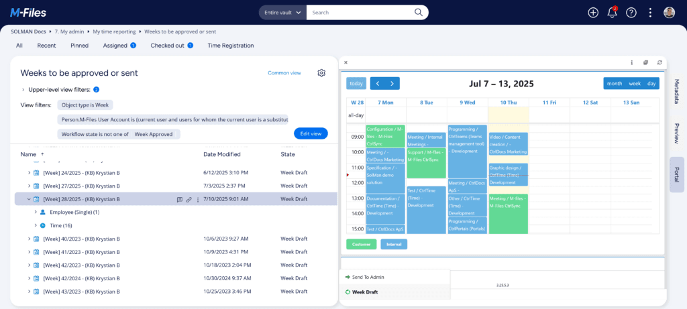Switch calendar to month view
Image resolution: width=687 pixels, height=309 pixels.
tap(614, 84)
